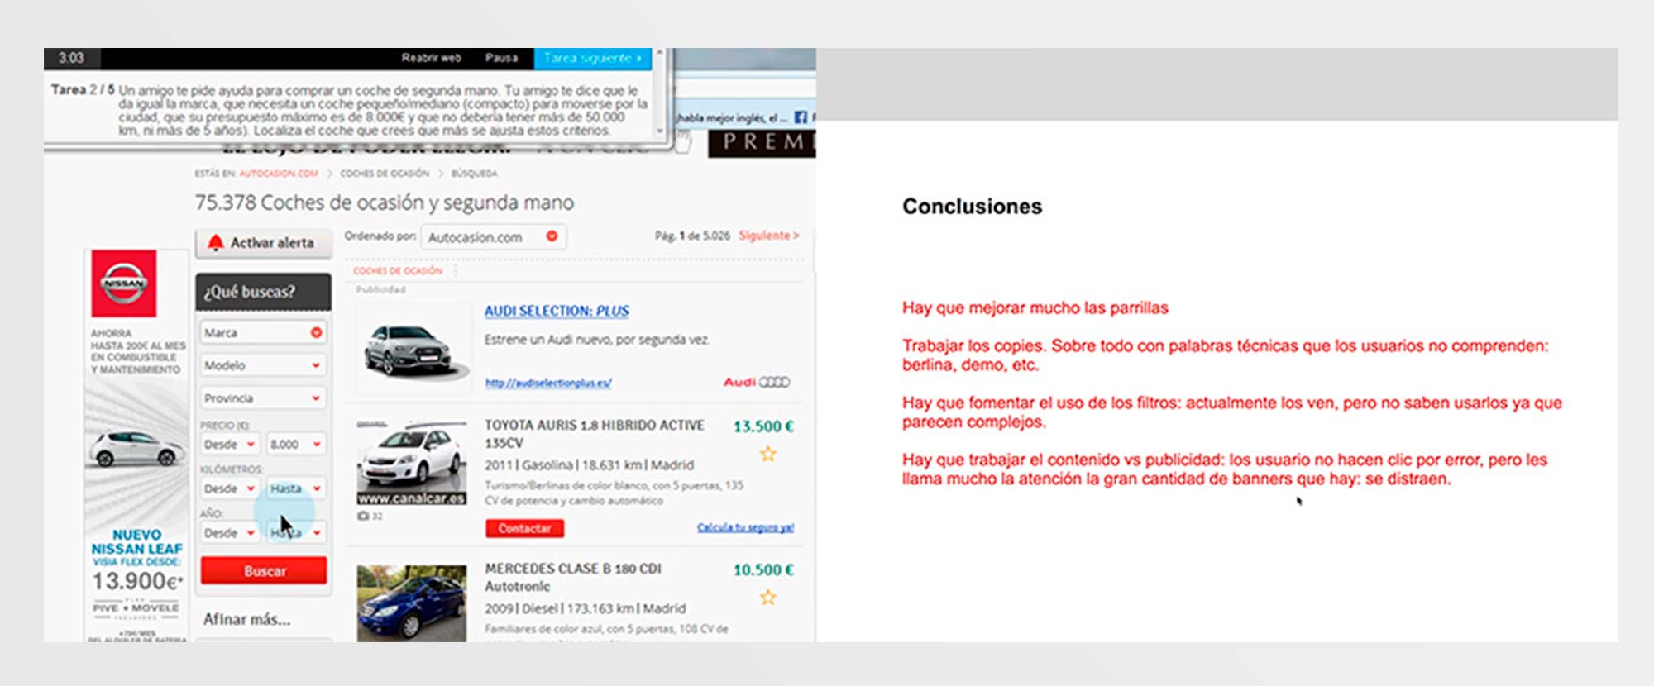Open the AUDI SELECTION: PLUS link

[557, 311]
